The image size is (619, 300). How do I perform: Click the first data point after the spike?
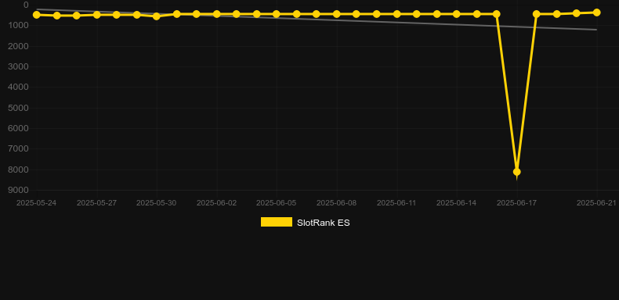click(537, 14)
